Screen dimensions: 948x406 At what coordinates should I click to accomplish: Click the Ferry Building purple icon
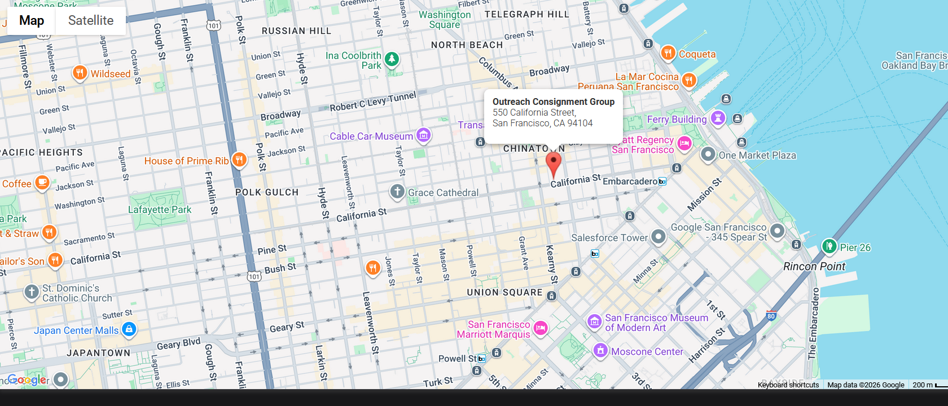point(718,118)
